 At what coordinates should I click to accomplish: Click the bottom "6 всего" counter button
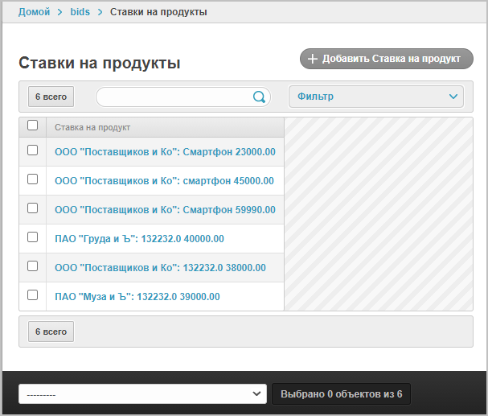[x=51, y=332]
